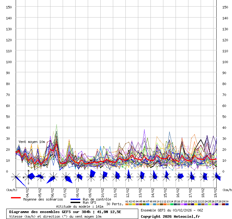This screenshot has height=219, width=232.
Task: Click the wind rose above the 12/02 label
Action: click(x=129, y=177)
